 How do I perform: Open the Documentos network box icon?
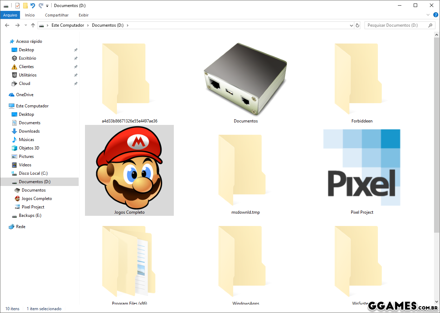tap(245, 79)
